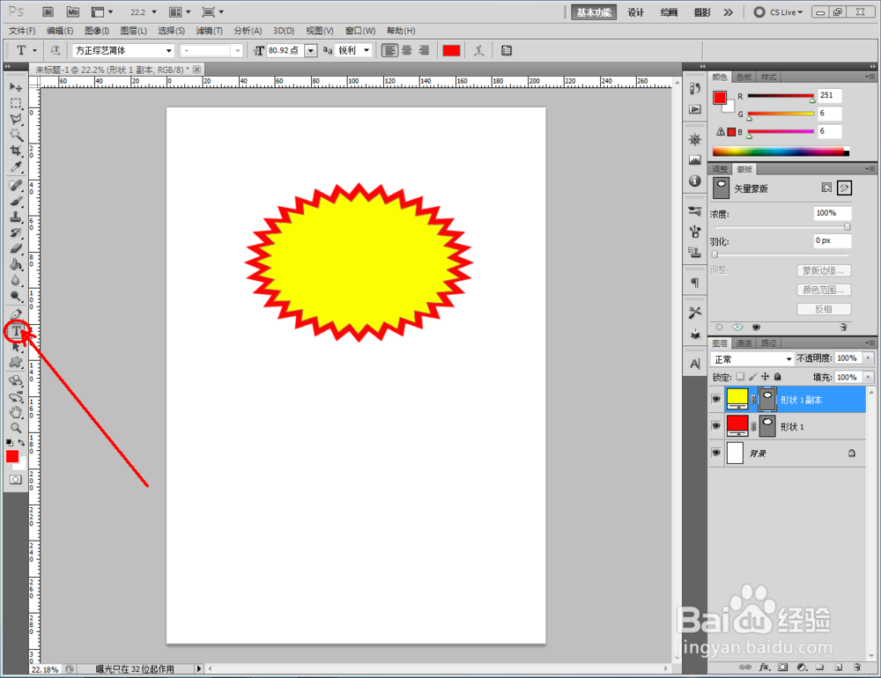Select the Move tool

(x=16, y=87)
